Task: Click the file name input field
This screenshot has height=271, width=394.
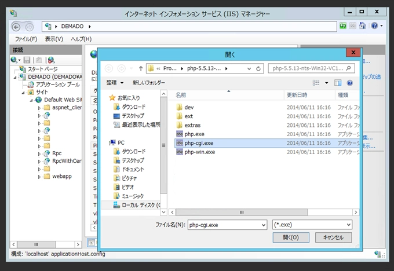Action: (x=224, y=225)
